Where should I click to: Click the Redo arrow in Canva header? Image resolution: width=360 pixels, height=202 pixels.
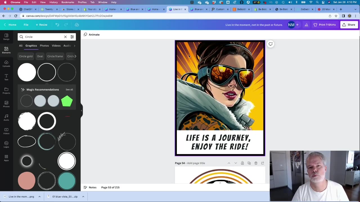66,25
